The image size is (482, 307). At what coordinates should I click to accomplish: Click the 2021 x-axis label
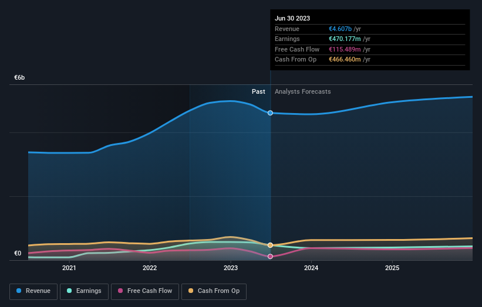(69, 268)
